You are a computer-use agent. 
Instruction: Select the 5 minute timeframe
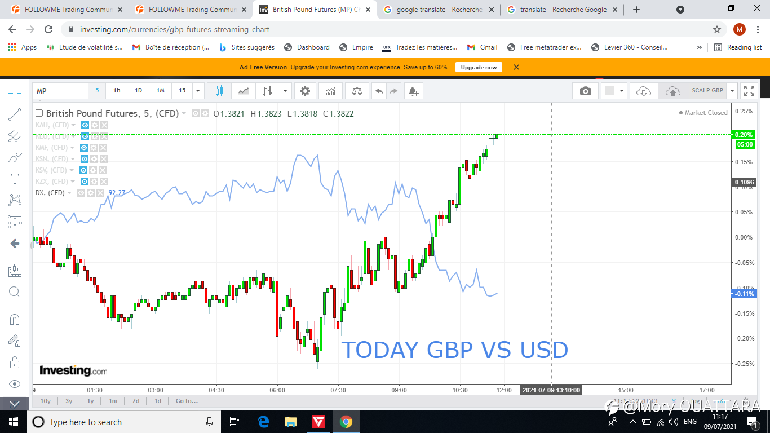tap(97, 91)
